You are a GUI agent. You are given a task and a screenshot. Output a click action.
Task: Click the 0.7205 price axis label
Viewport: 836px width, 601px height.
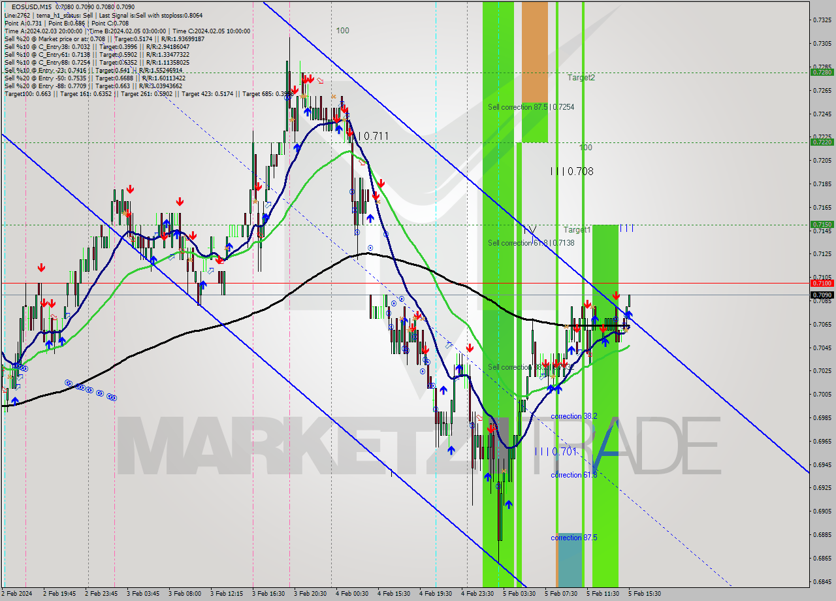[822, 160]
